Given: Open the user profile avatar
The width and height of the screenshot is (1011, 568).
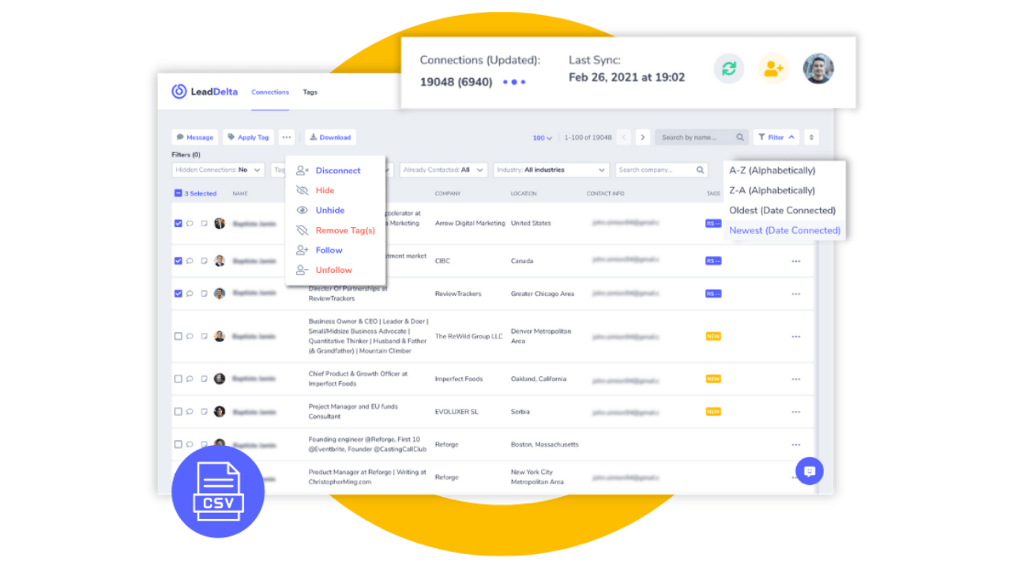Looking at the screenshot, I should pos(818,69).
